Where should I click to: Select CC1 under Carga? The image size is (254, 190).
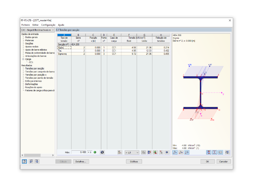pyautogui.click(x=31, y=62)
